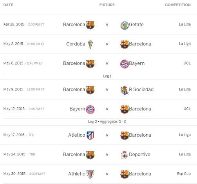Click the Esp Cup competition label
Screen dimensions: 197x184
click(184, 174)
